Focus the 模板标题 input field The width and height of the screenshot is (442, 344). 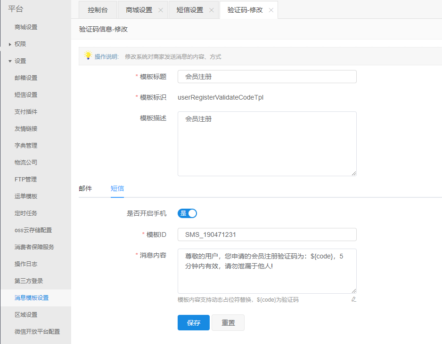(267, 77)
